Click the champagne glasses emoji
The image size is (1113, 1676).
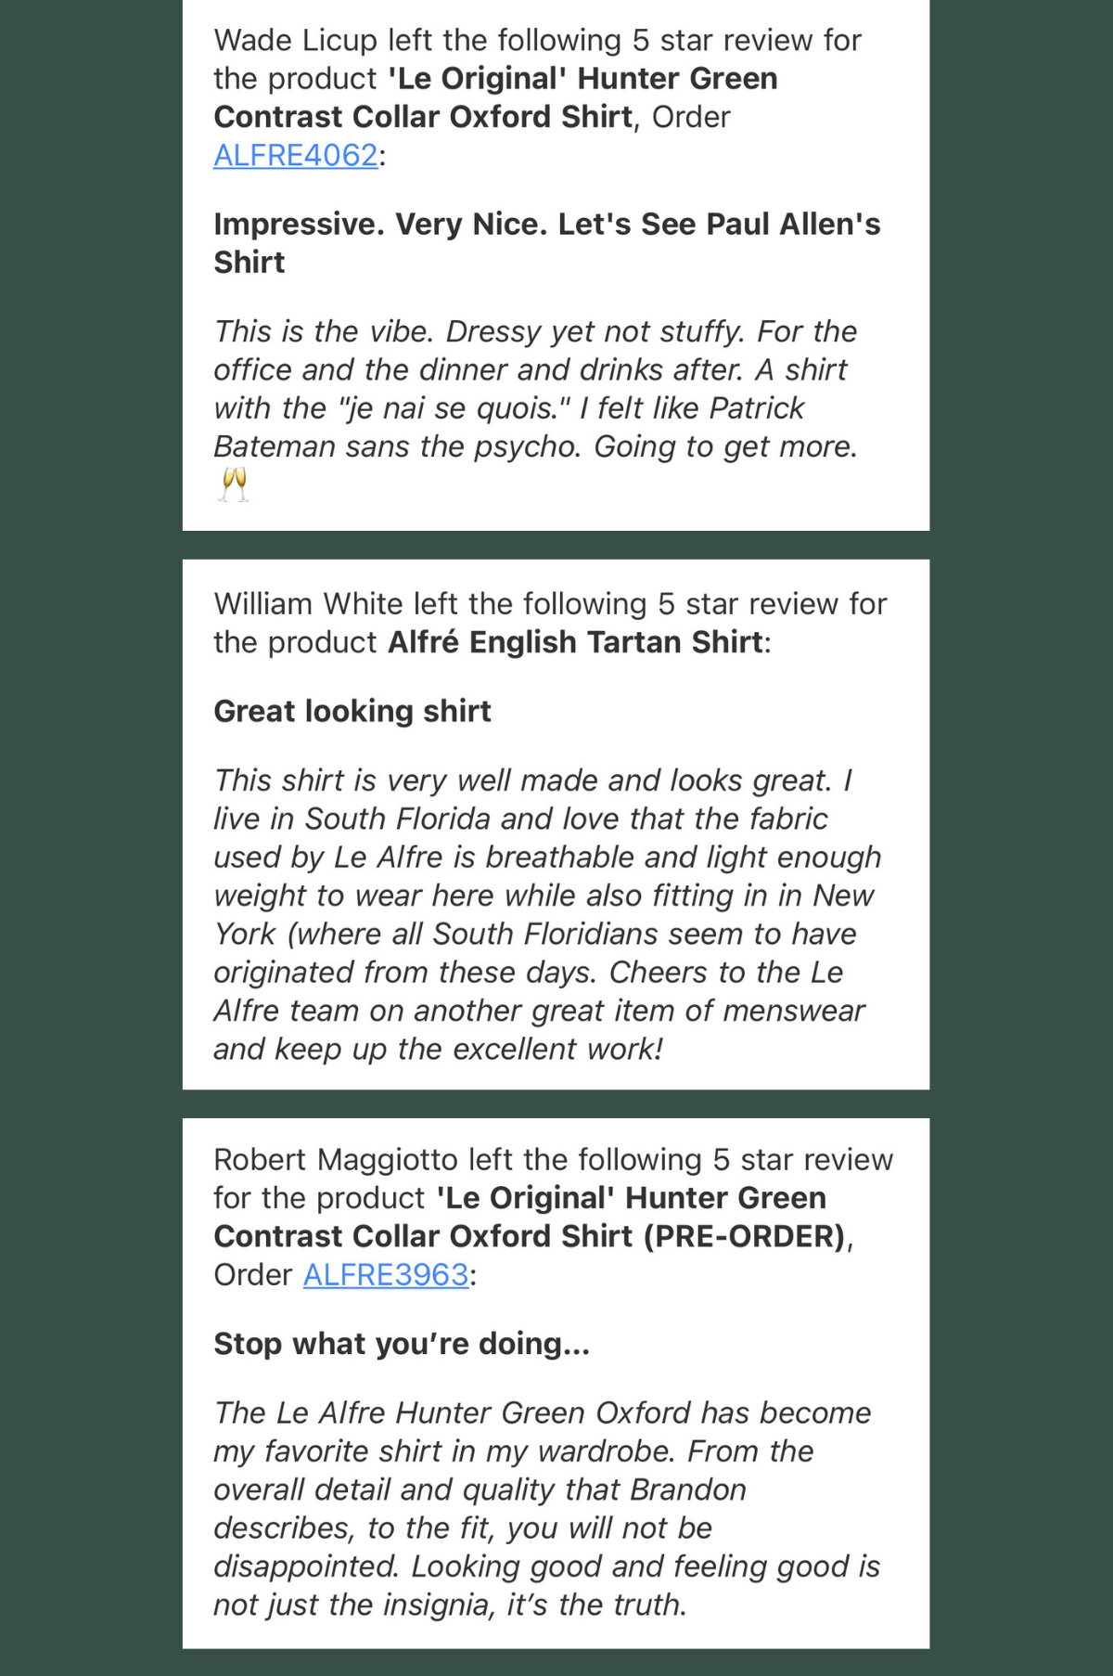[233, 485]
